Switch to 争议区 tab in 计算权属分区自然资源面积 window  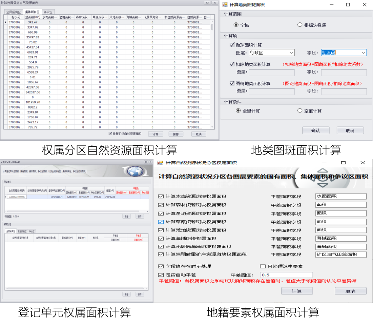(48, 12)
